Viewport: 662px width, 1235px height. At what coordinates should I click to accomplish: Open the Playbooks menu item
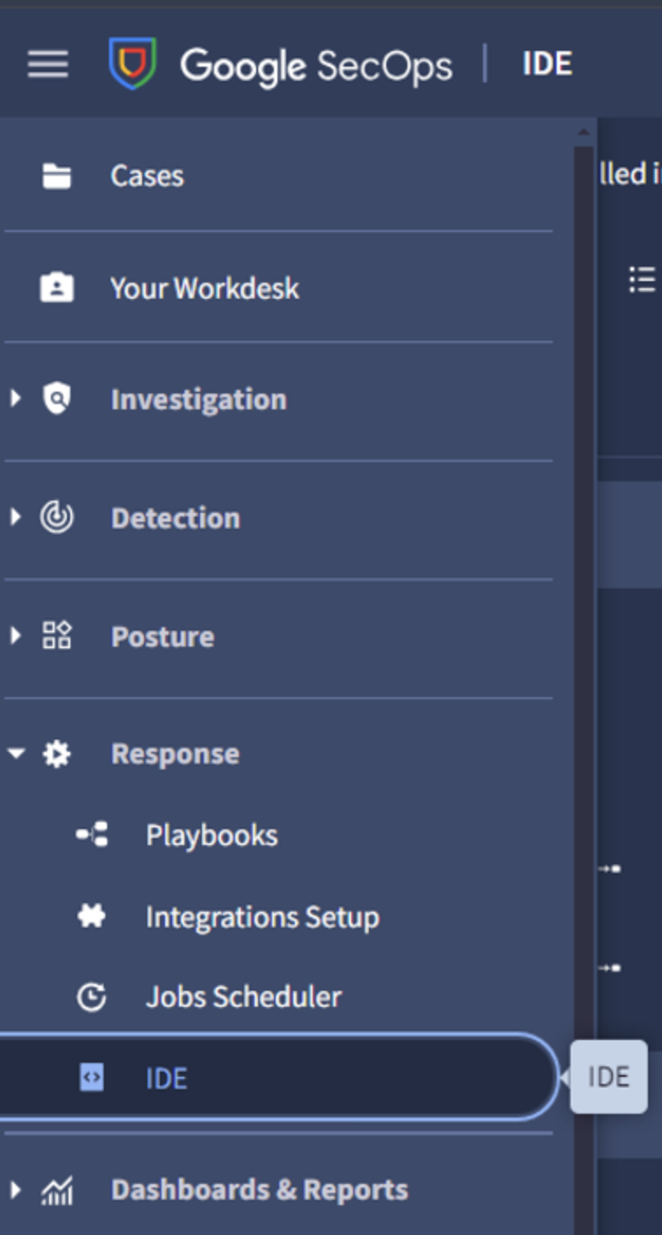click(212, 834)
